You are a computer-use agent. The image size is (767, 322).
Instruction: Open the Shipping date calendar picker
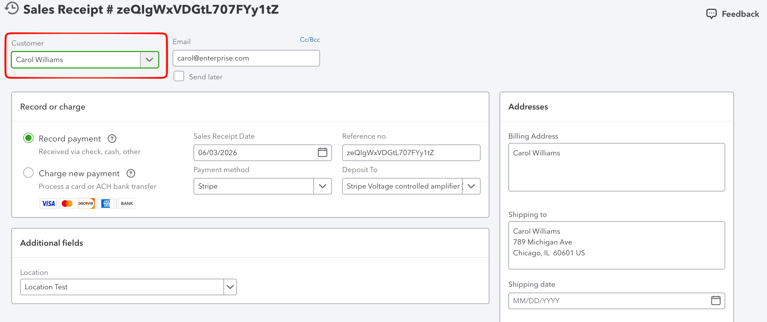[715, 301]
